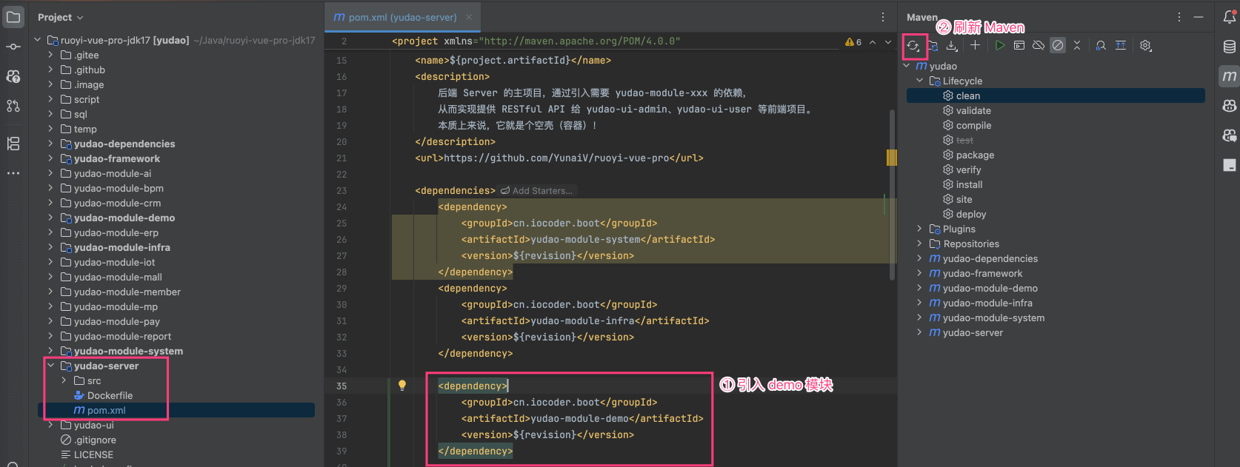The image size is (1240, 467).
Task: Expand the yudao-module-demo folder in Project tree
Action: tap(50, 218)
